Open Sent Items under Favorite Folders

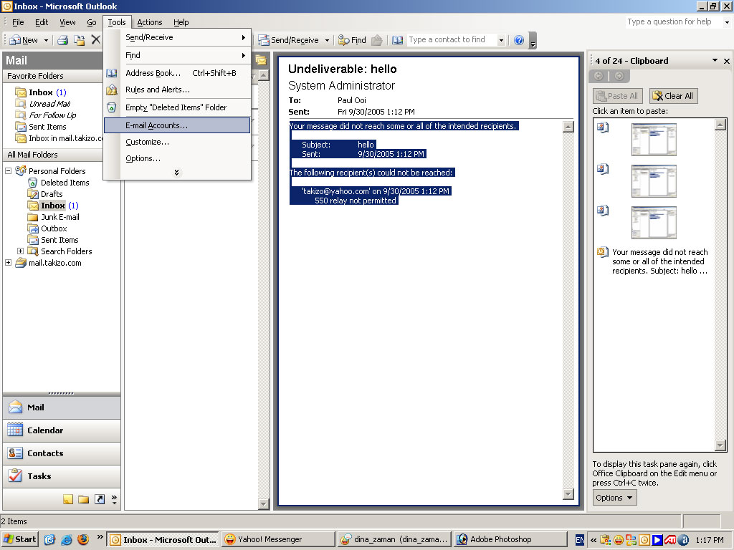pos(41,127)
